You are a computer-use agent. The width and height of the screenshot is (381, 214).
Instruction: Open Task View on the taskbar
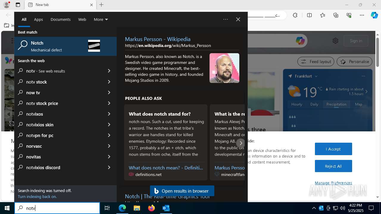(107, 208)
